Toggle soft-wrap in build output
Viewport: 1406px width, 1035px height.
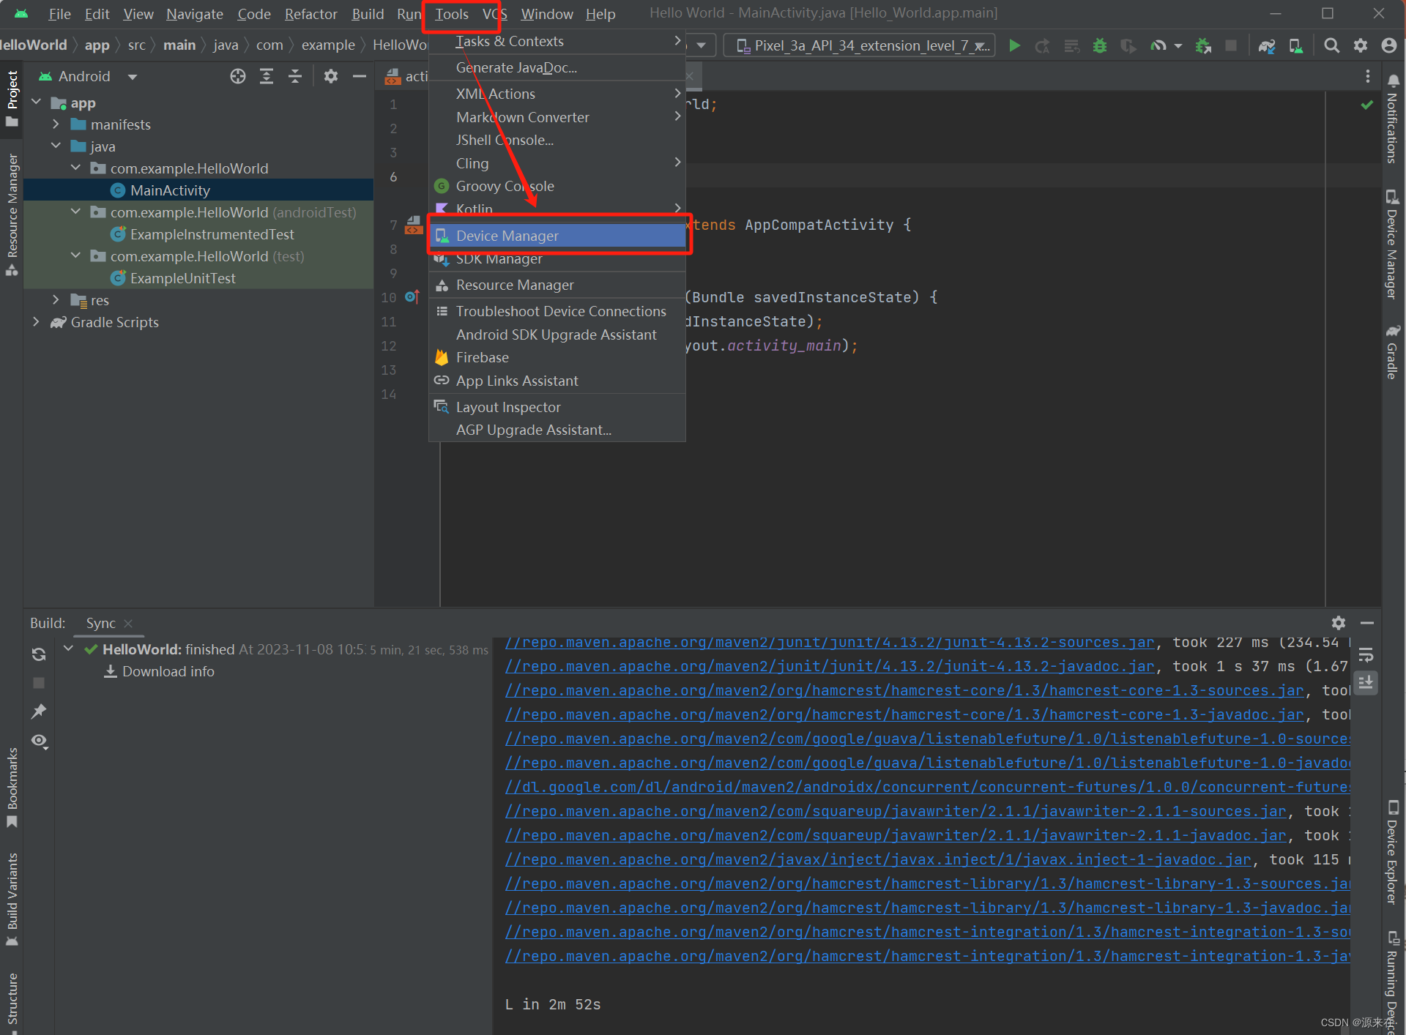point(1366,654)
